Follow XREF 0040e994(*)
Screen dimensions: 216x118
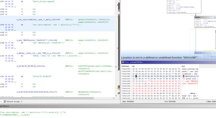click(103, 40)
